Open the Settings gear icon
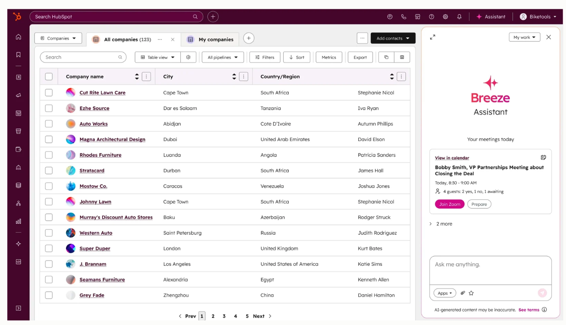This screenshot has width=566, height=325. (x=445, y=16)
